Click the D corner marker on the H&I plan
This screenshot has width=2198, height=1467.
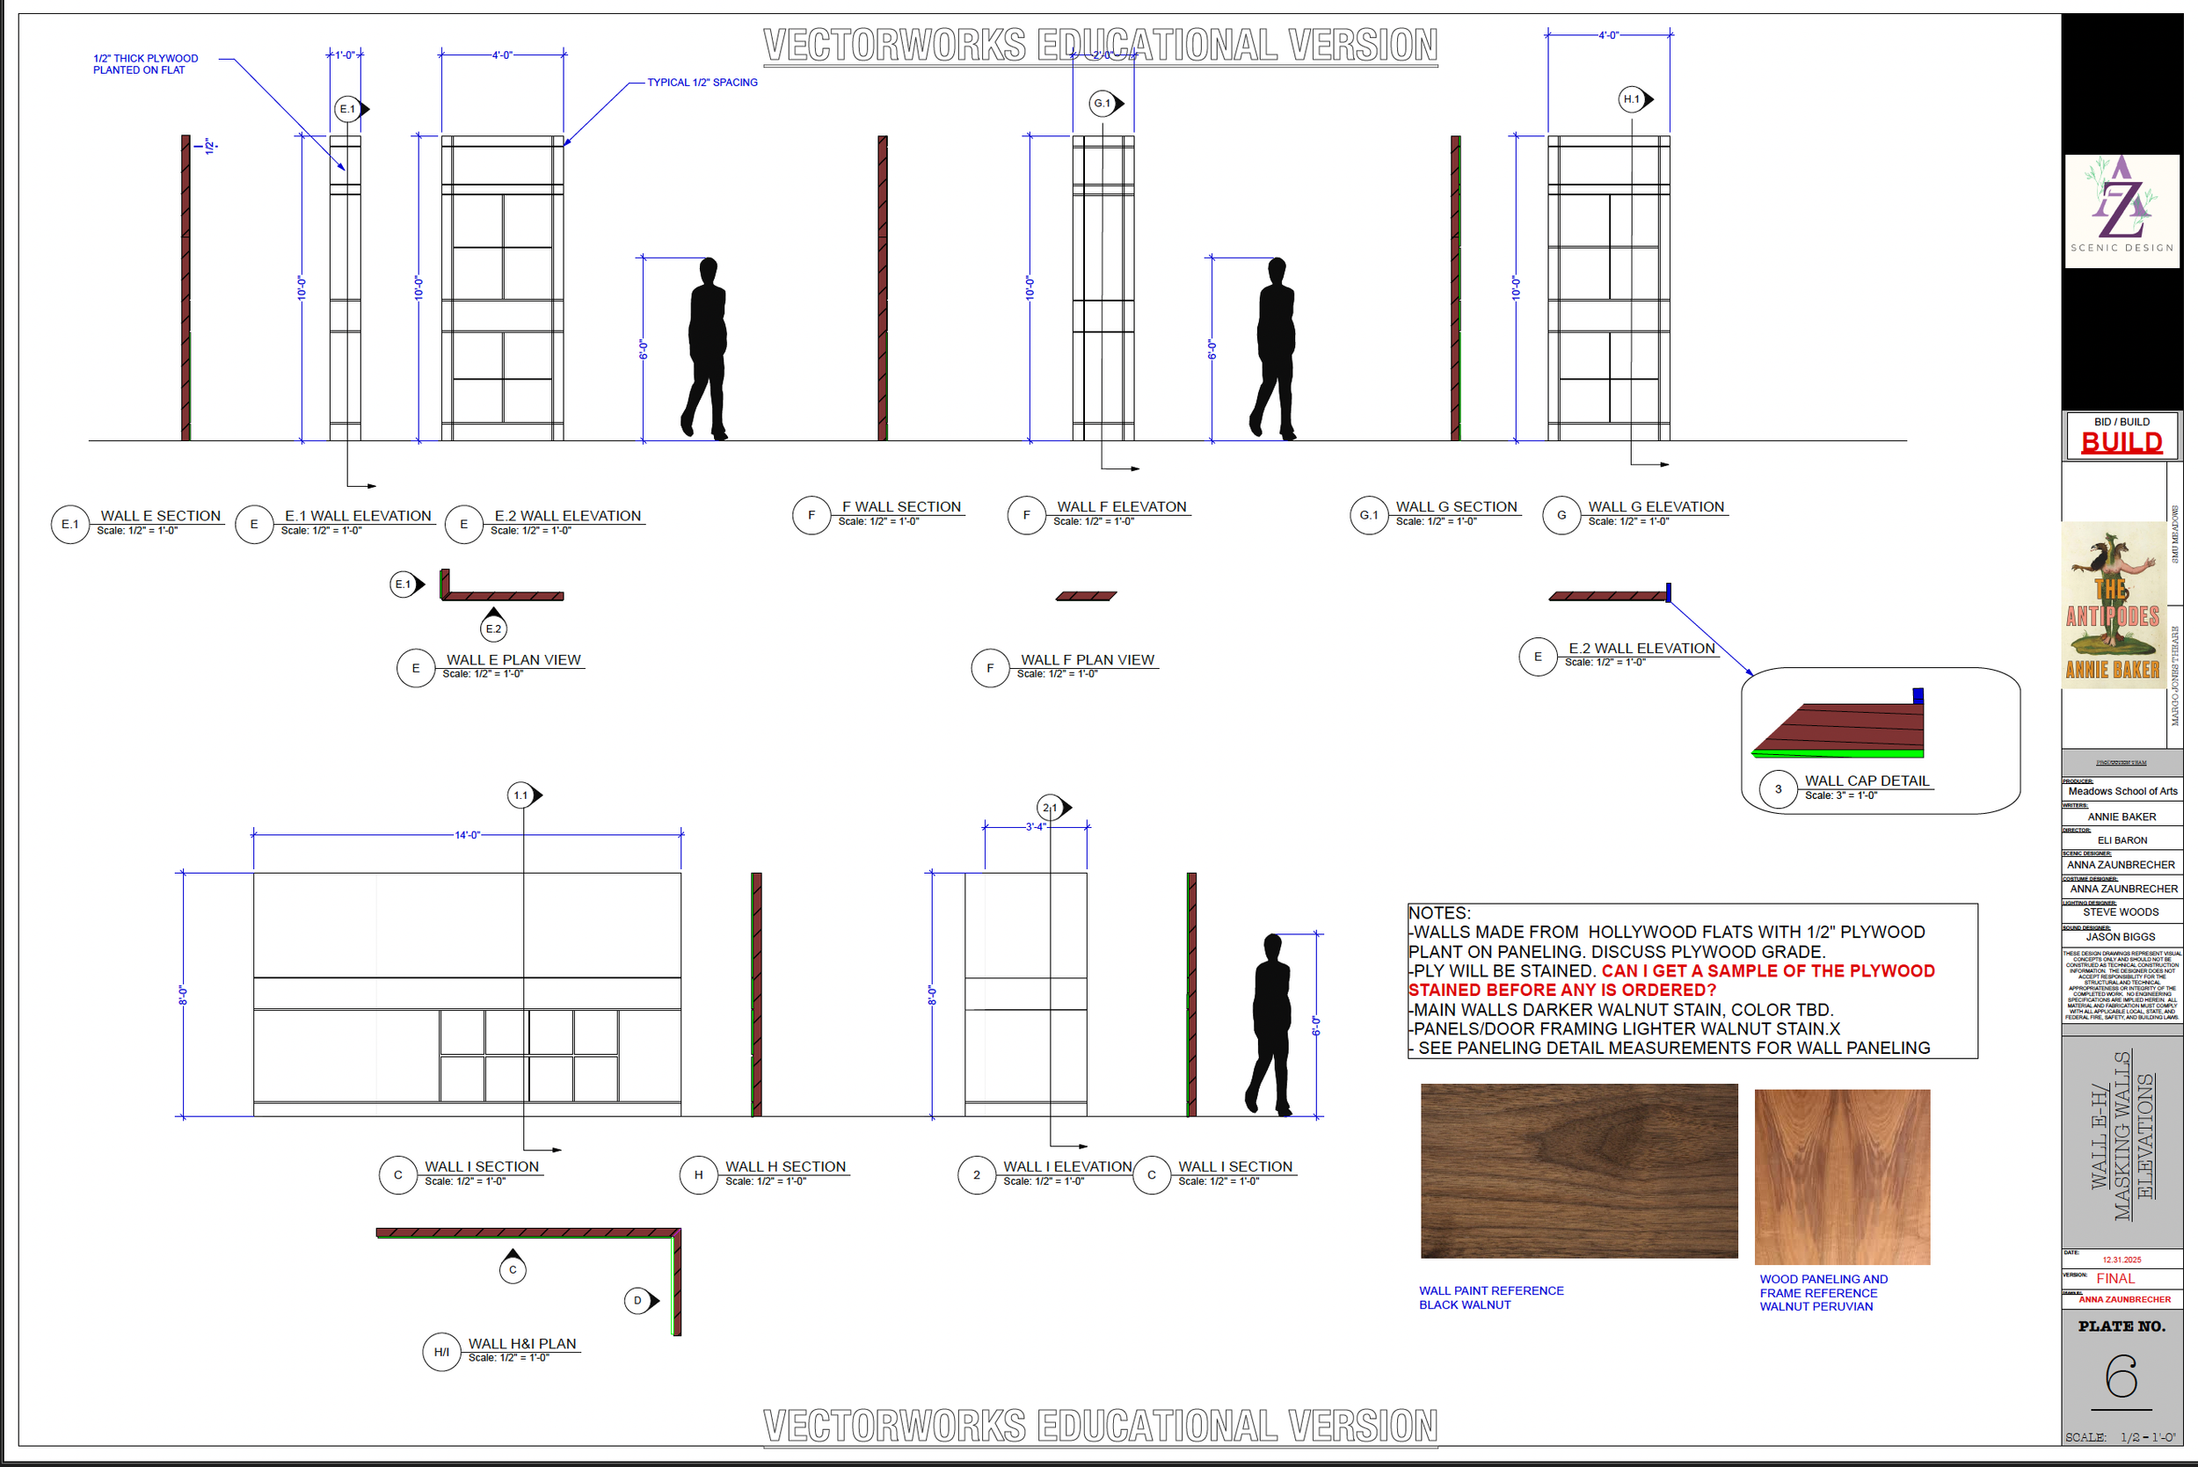pos(638,1301)
